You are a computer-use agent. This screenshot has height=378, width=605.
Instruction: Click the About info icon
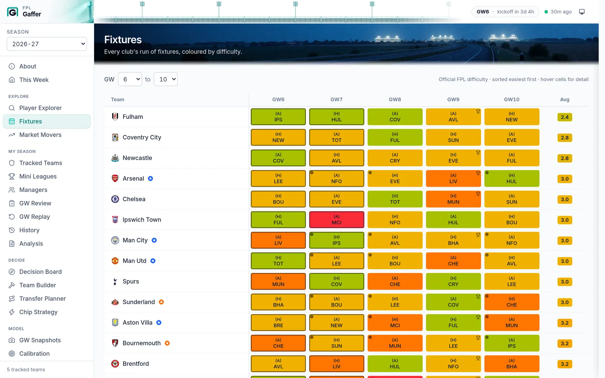point(12,66)
